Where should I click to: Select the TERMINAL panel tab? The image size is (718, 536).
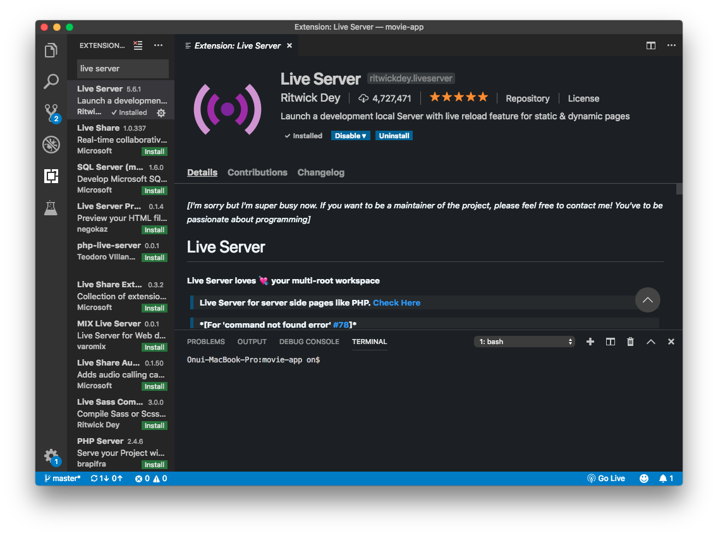pos(370,342)
